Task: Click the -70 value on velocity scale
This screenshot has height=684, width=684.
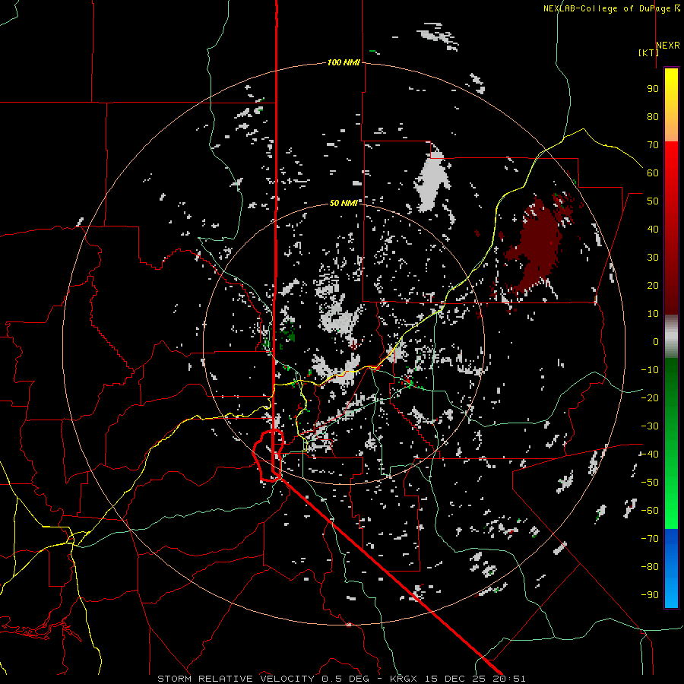Action: click(650, 538)
